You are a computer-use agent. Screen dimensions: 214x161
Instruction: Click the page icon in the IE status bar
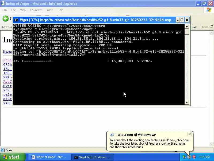[2, 150]
